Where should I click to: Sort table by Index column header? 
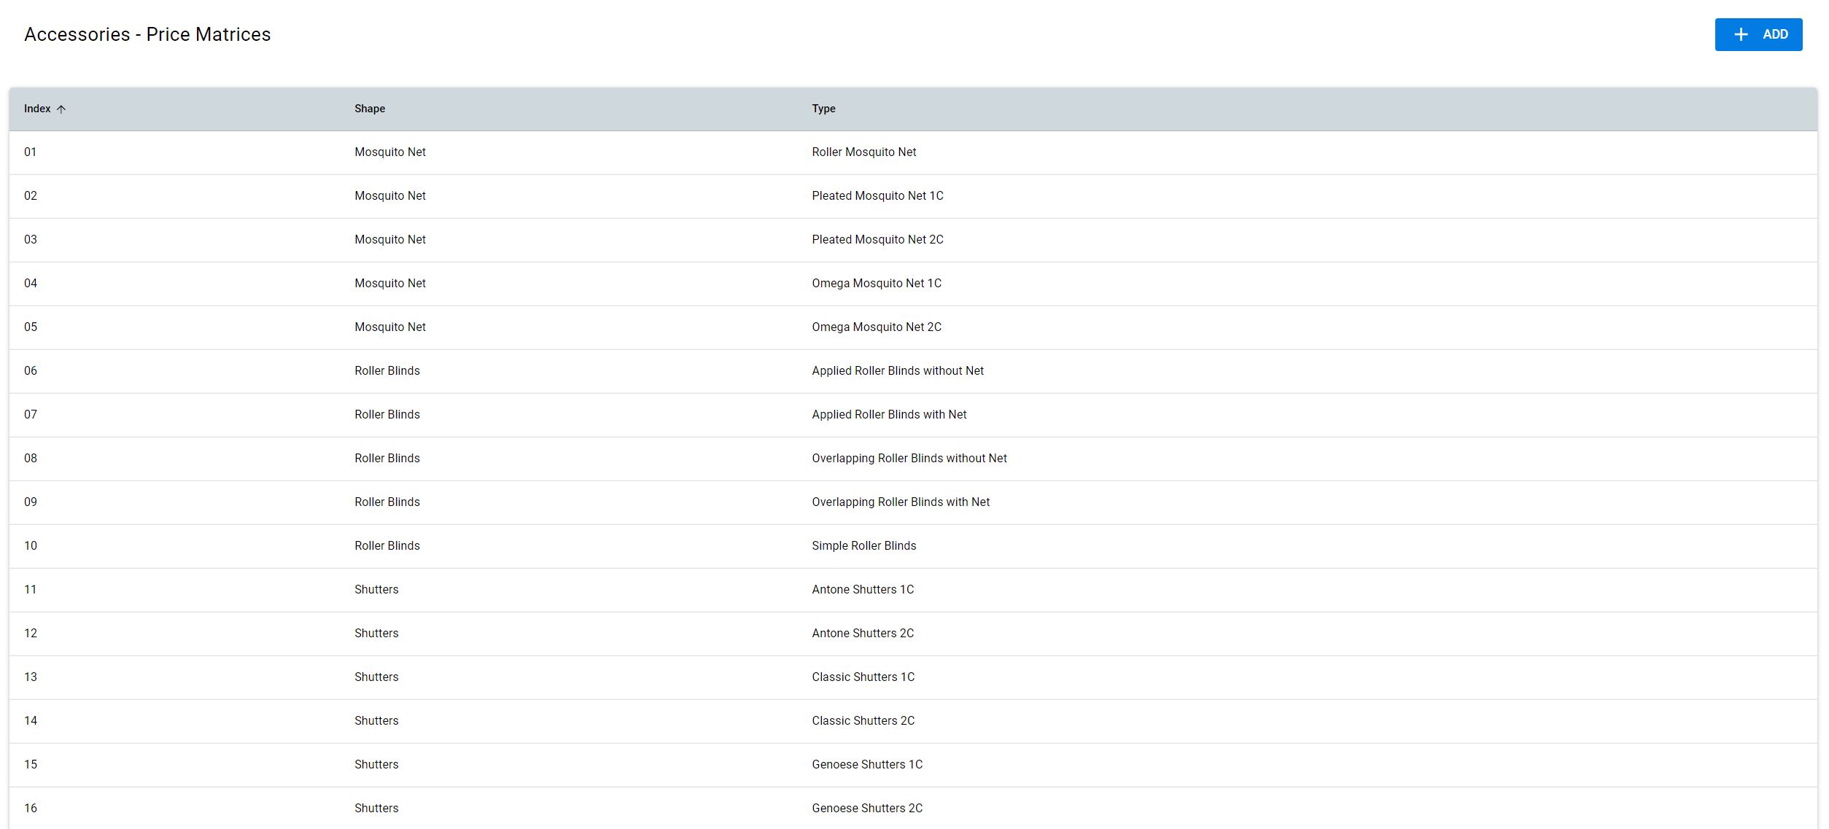pos(37,109)
